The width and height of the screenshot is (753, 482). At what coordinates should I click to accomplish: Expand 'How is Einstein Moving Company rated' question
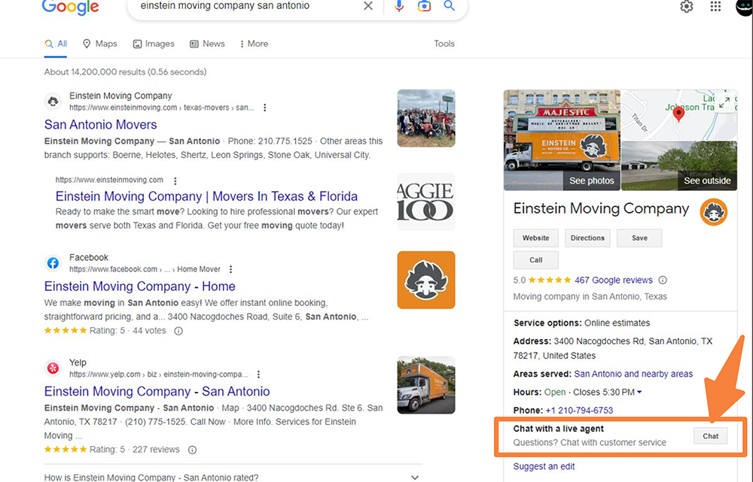(x=233, y=477)
